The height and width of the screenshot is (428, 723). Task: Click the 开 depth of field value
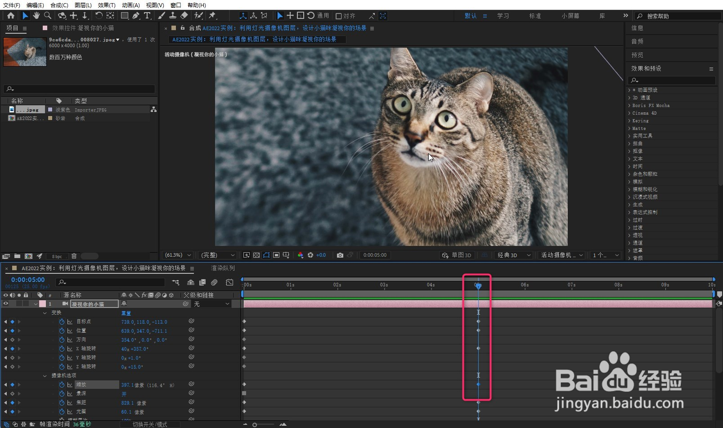[x=124, y=394]
